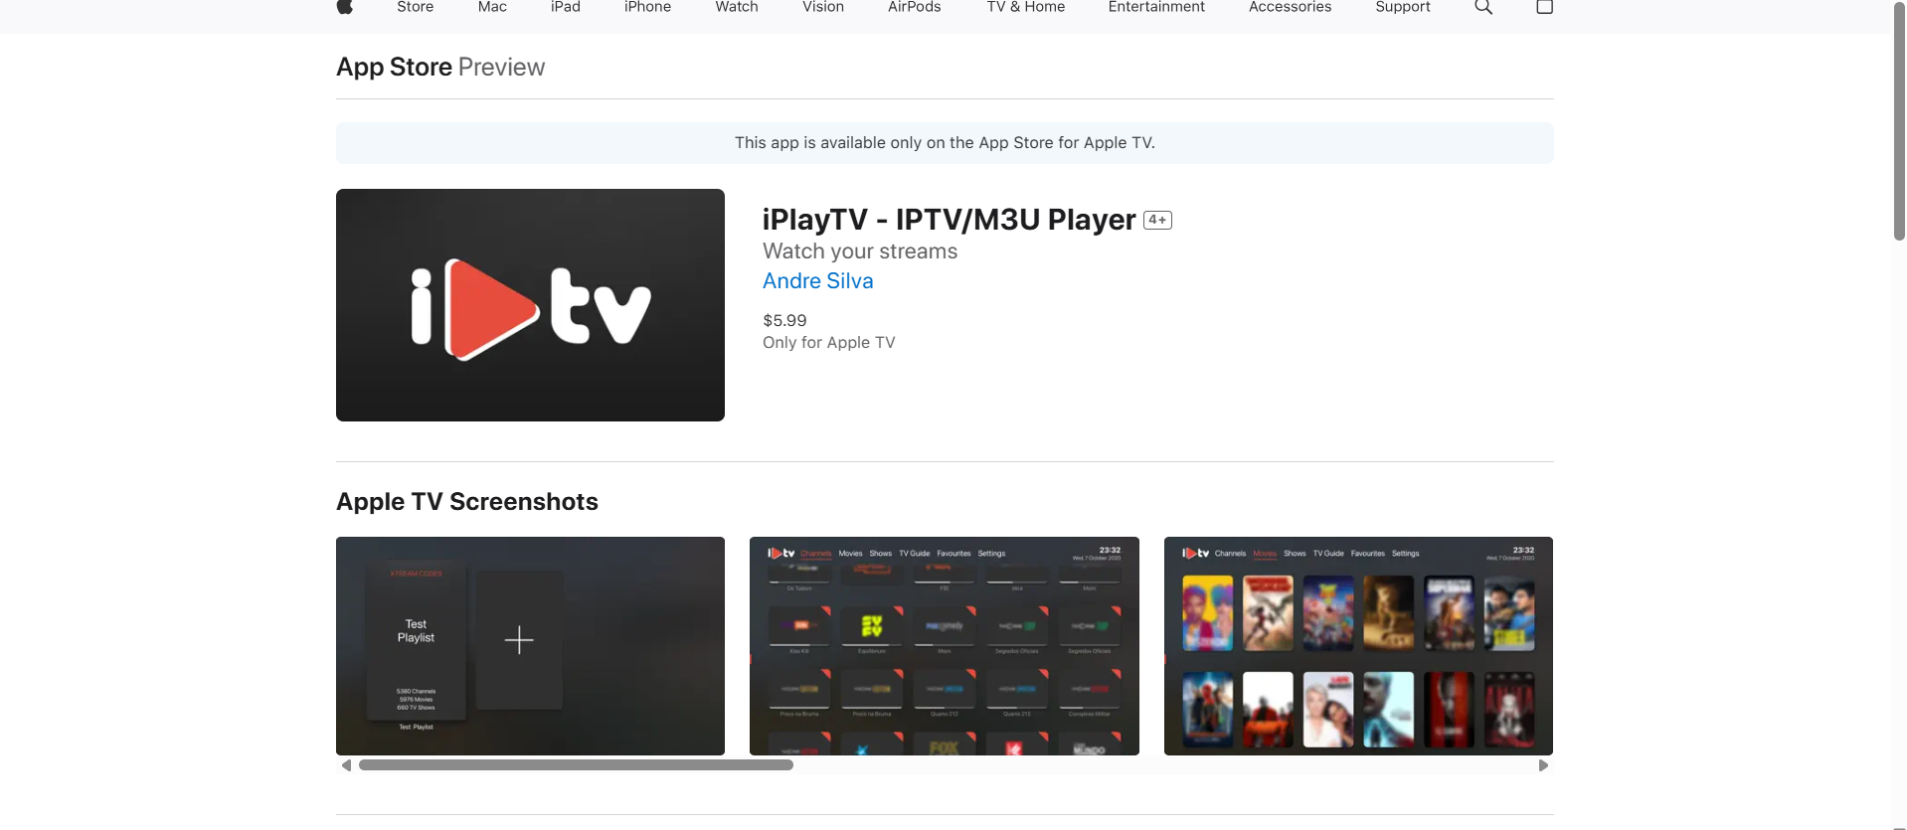The height and width of the screenshot is (830, 1907).
Task: Open the Entertainment menu
Action: point(1156,7)
